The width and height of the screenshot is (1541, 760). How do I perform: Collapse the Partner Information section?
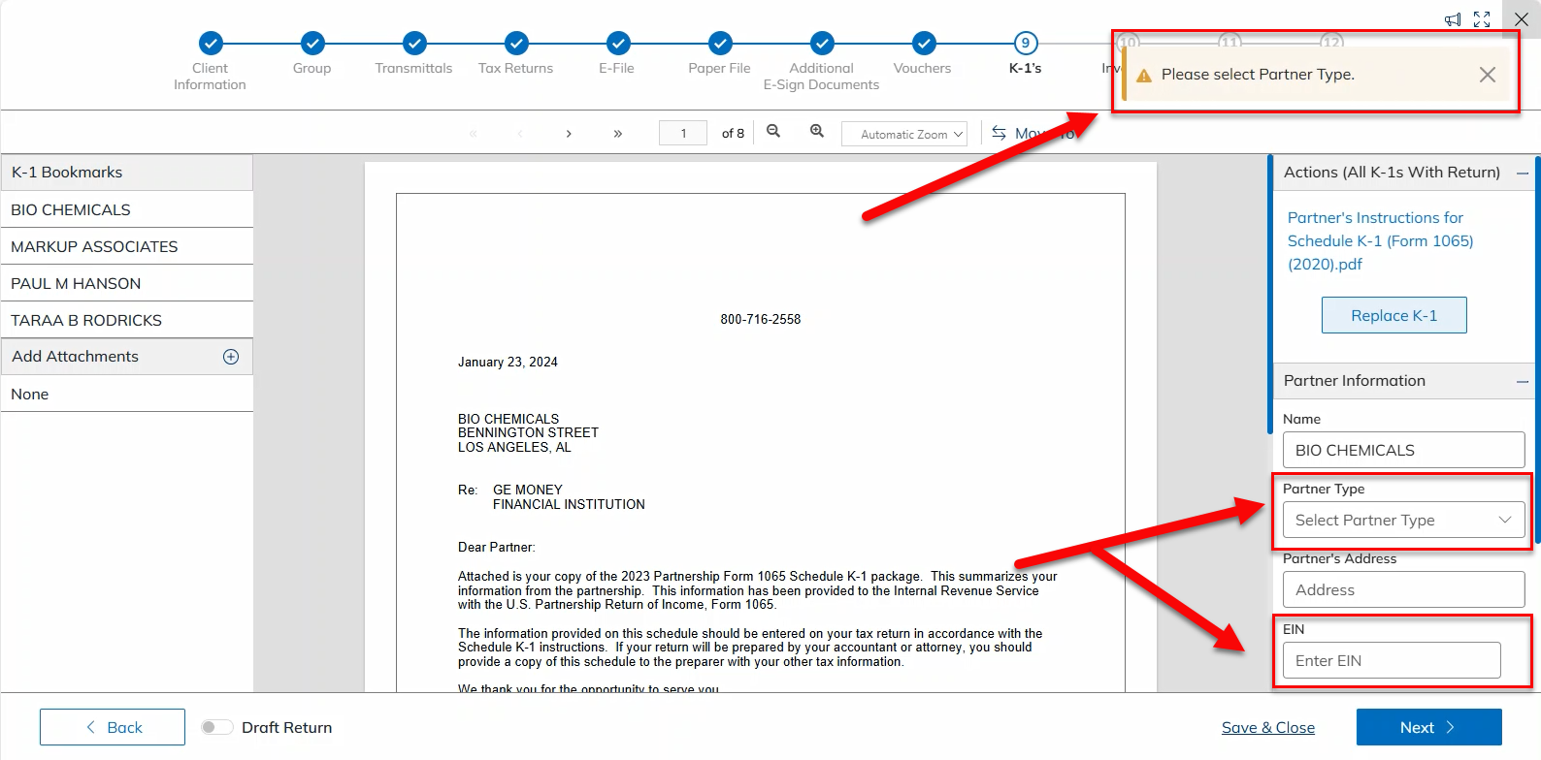click(x=1523, y=382)
